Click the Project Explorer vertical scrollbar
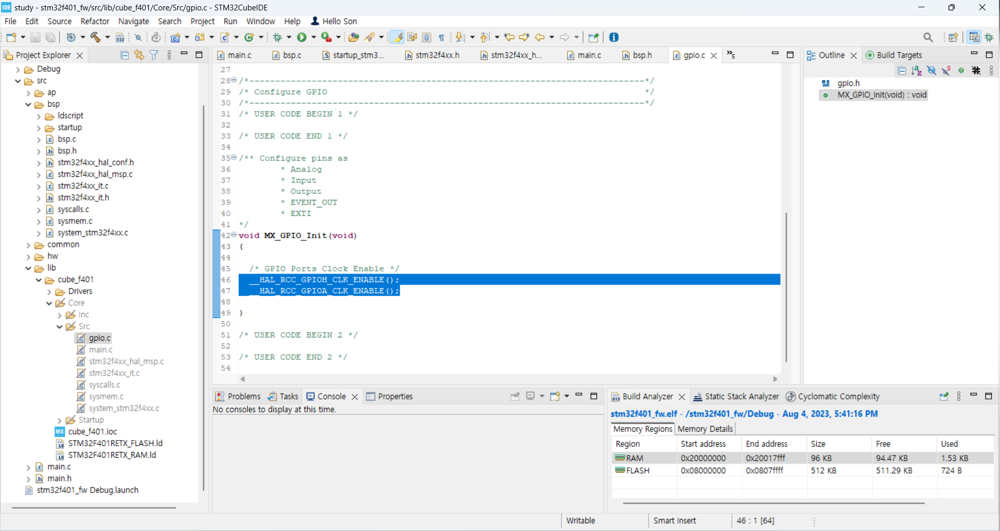 click(203, 298)
